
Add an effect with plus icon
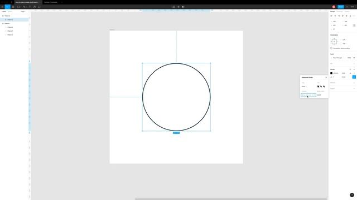click(x=354, y=83)
